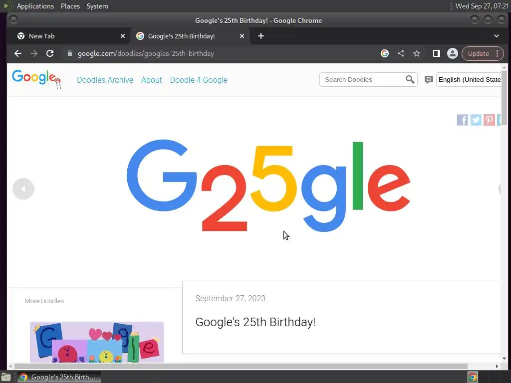Click the forward navigation arrow
The height and width of the screenshot is (383, 511).
[34, 53]
